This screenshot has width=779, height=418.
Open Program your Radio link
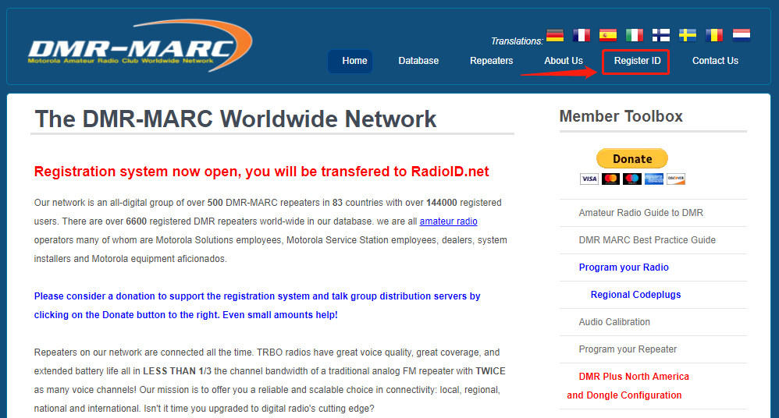tap(624, 267)
